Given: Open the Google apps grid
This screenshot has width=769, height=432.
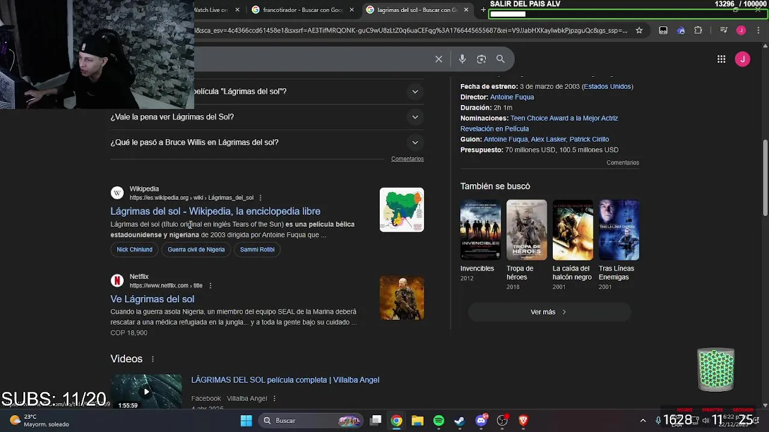Looking at the screenshot, I should coord(721,59).
